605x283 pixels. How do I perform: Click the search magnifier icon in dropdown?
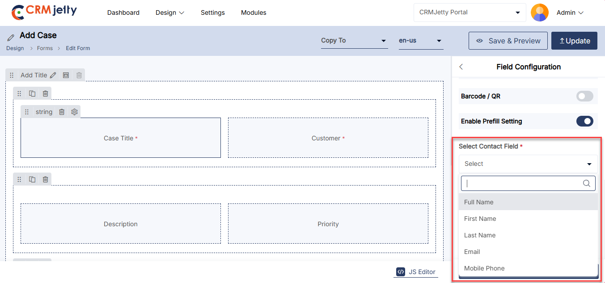click(x=587, y=183)
